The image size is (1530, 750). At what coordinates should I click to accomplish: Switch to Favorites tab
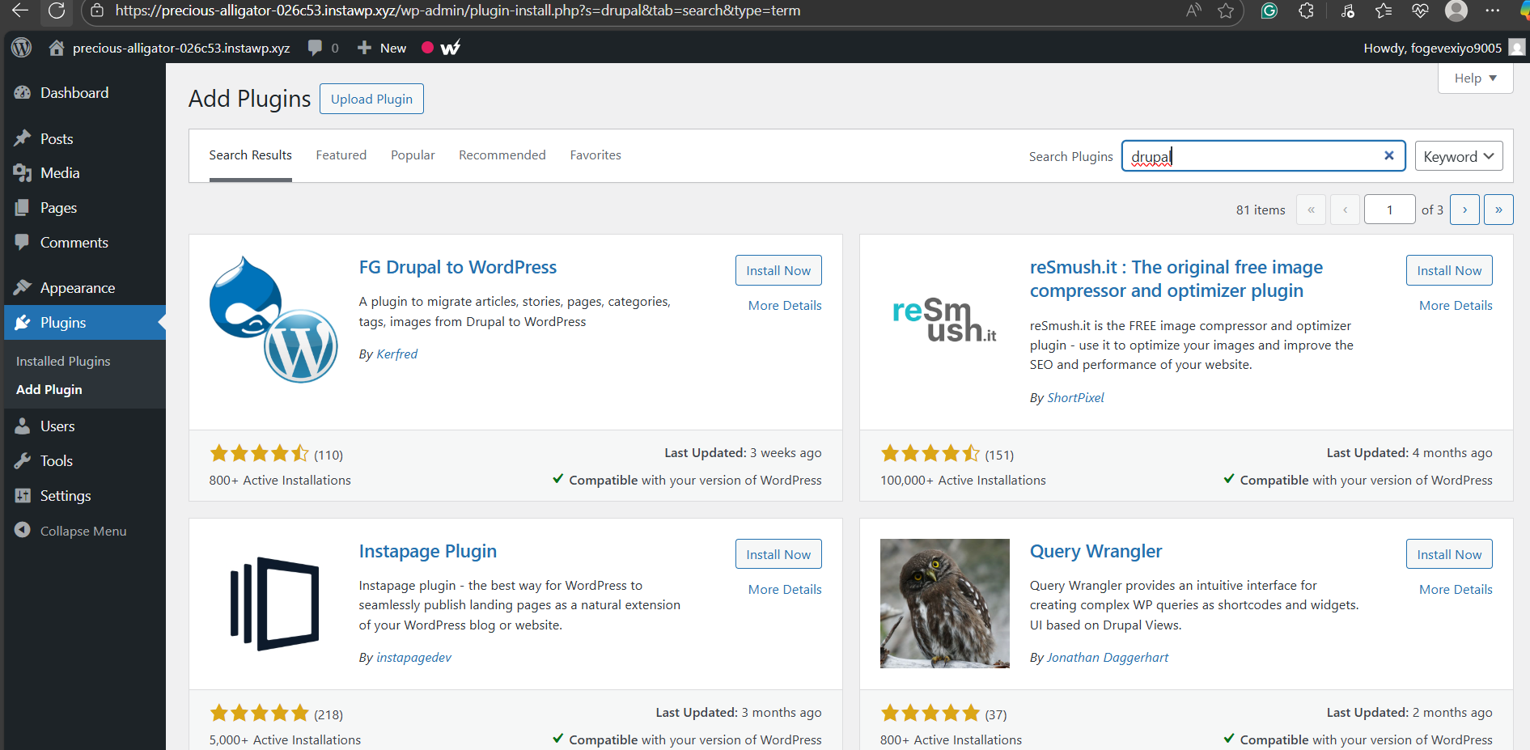pos(595,155)
